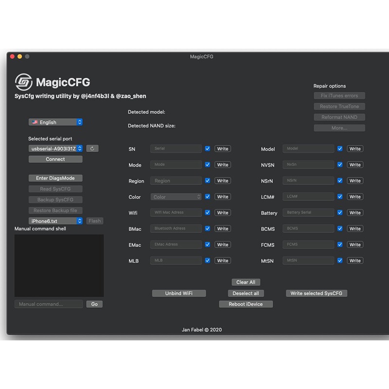Click the yellow minimize window dot
Image resolution: width=389 pixels, height=389 pixels.
tap(20, 56)
